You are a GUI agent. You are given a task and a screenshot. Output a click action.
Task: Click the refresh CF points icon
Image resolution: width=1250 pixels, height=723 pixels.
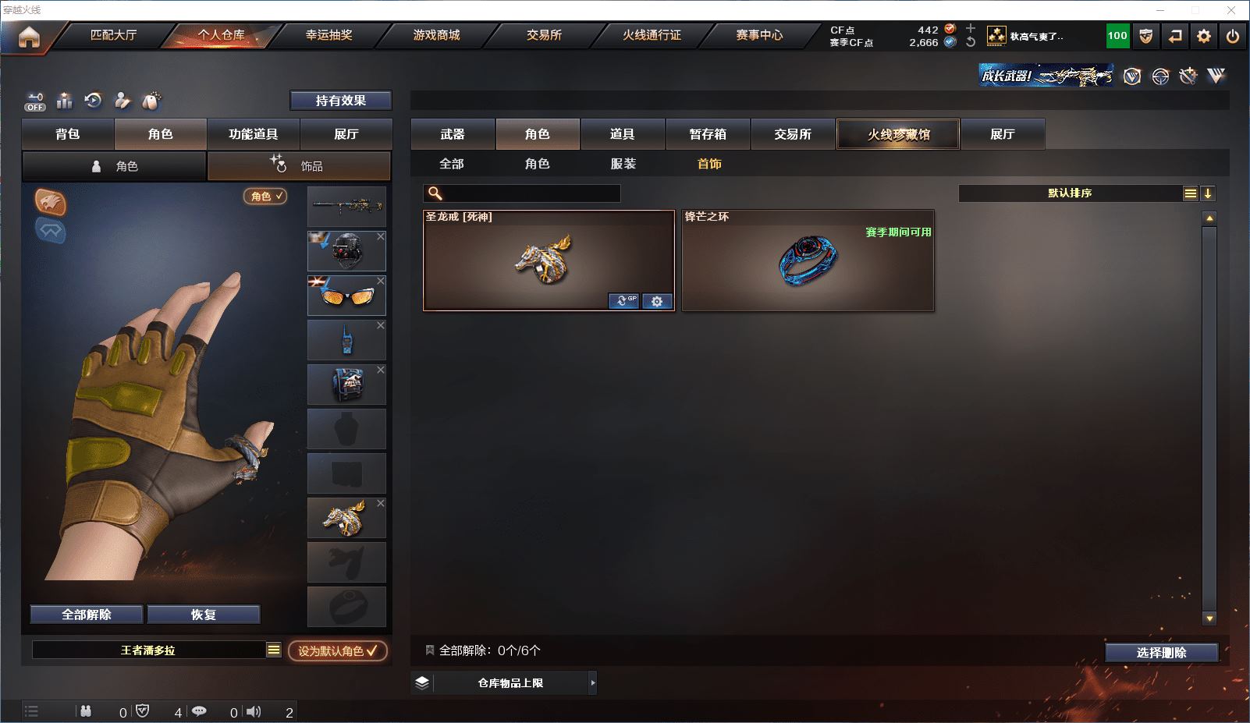971,42
